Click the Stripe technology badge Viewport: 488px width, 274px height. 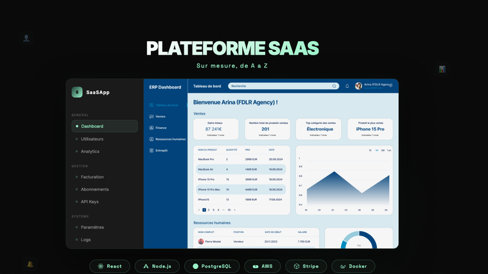click(306, 266)
